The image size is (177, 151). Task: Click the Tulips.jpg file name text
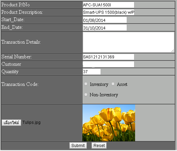32,122
